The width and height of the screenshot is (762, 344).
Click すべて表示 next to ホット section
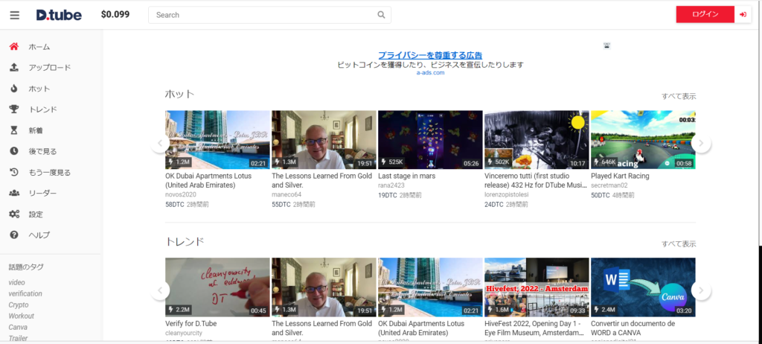coord(679,96)
